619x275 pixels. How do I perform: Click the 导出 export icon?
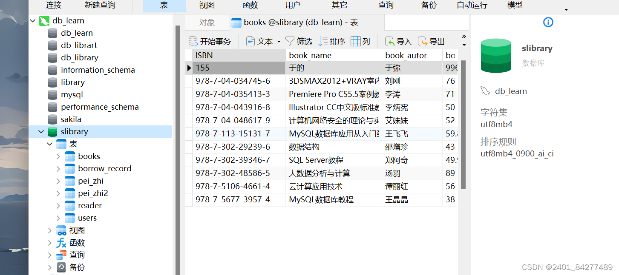point(430,41)
